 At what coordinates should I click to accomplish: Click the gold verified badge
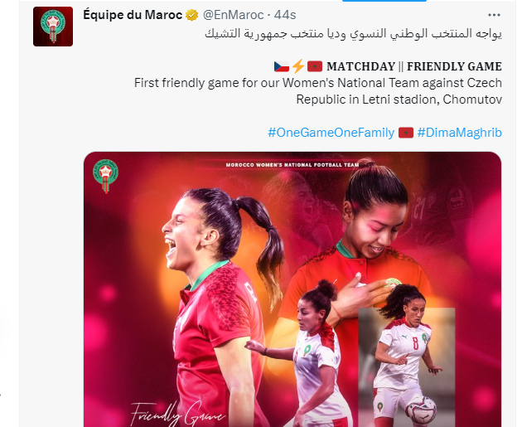[191, 15]
